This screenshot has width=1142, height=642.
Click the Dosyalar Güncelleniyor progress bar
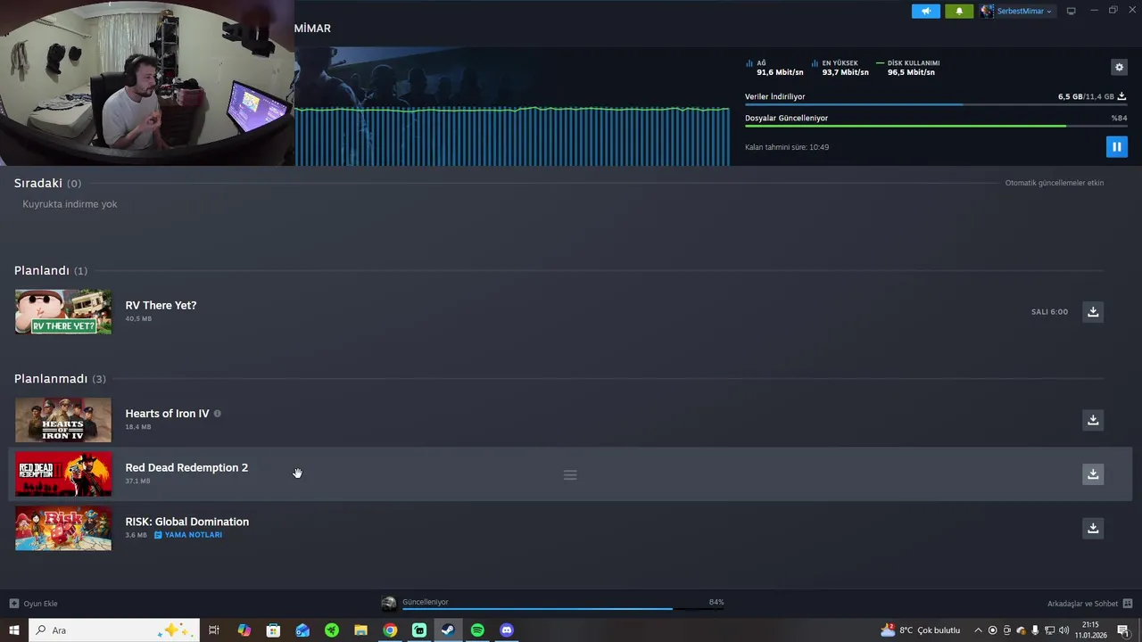(935, 126)
